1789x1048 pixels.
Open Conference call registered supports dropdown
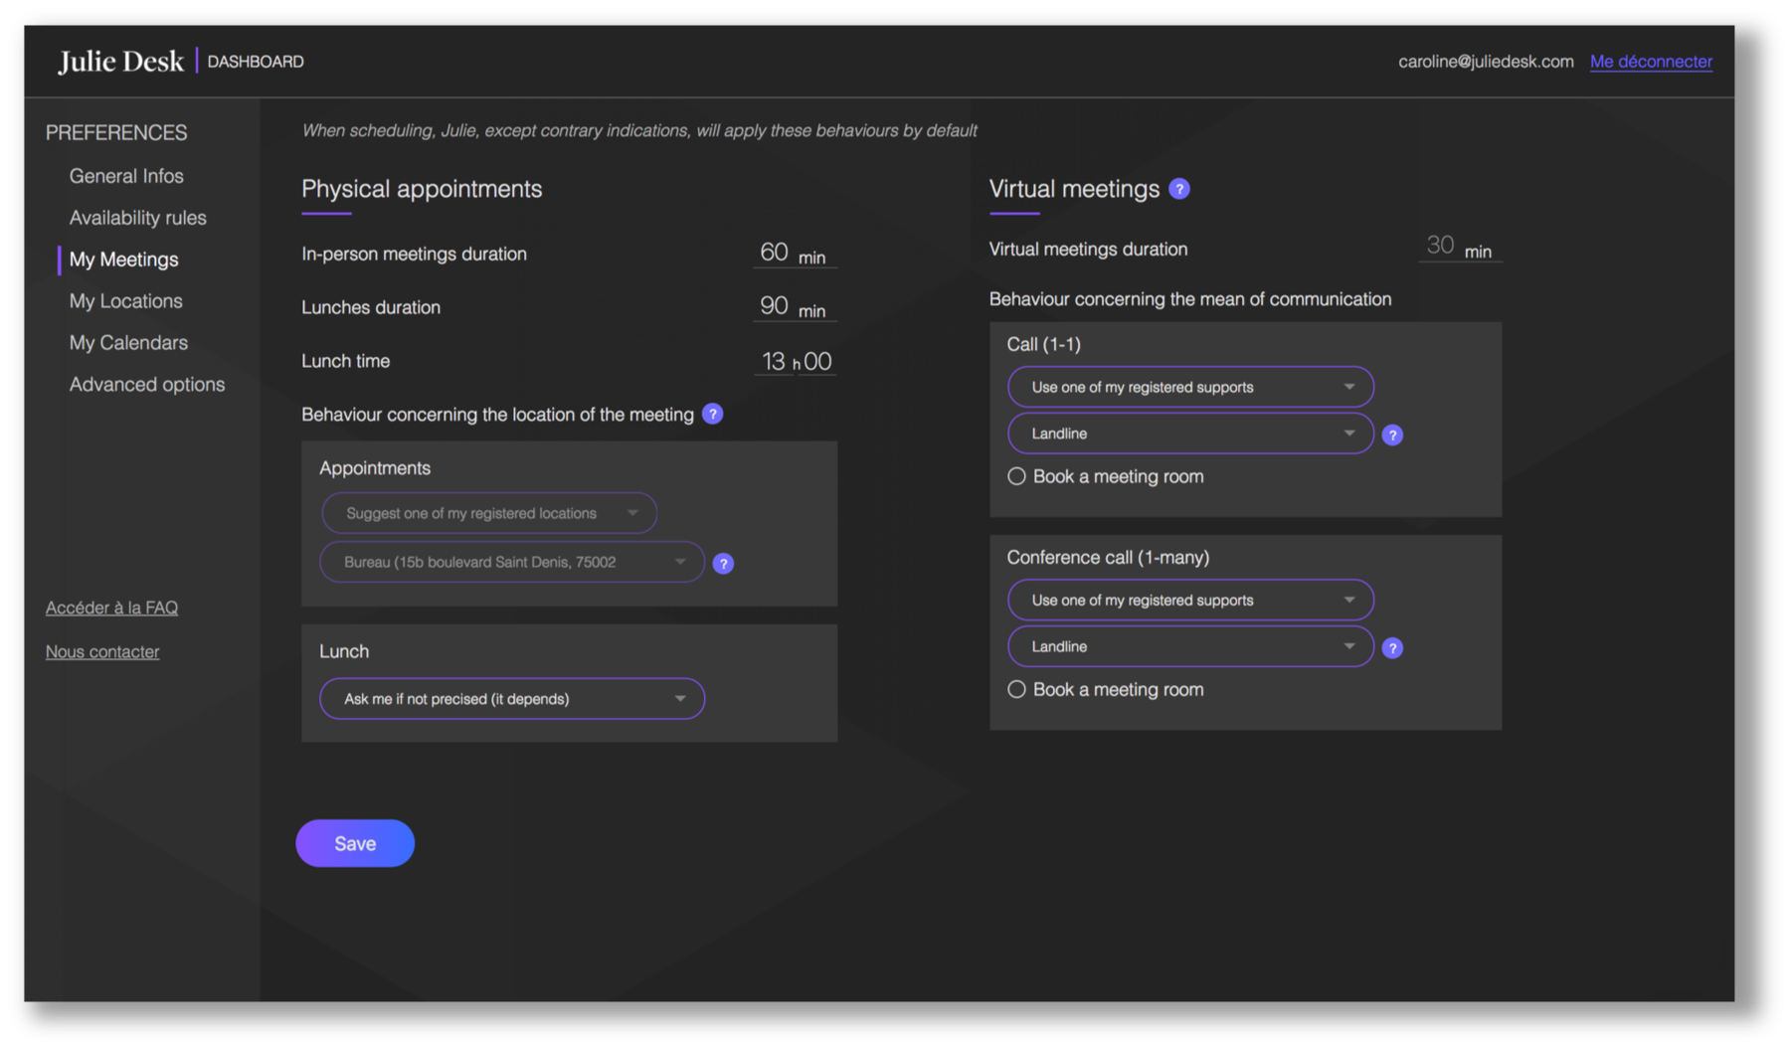(x=1190, y=600)
